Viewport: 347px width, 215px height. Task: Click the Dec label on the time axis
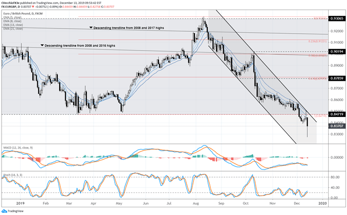coord(297,203)
